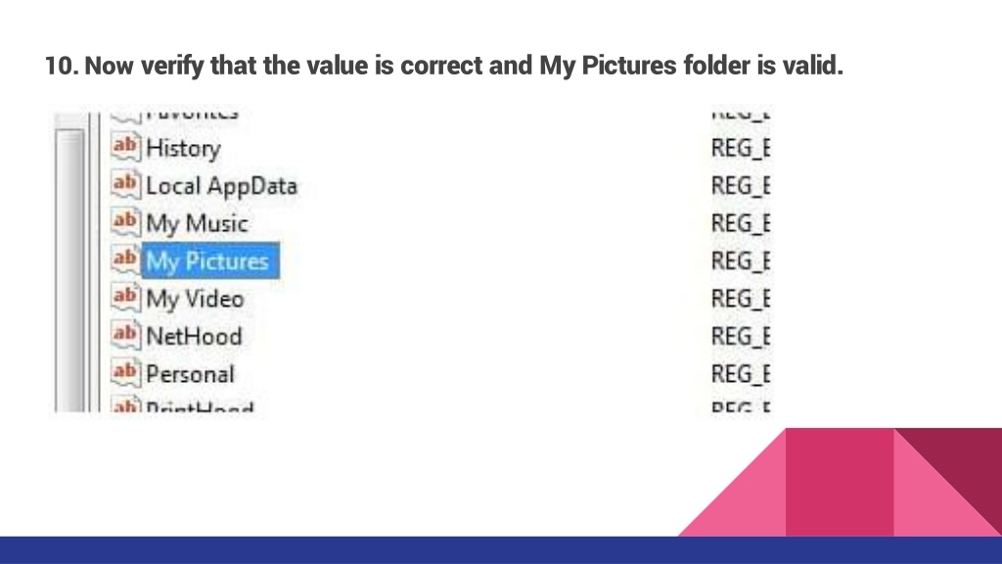Viewport: 1002px width, 564px height.
Task: Select the Local AppData entry
Action: pyautogui.click(x=222, y=186)
